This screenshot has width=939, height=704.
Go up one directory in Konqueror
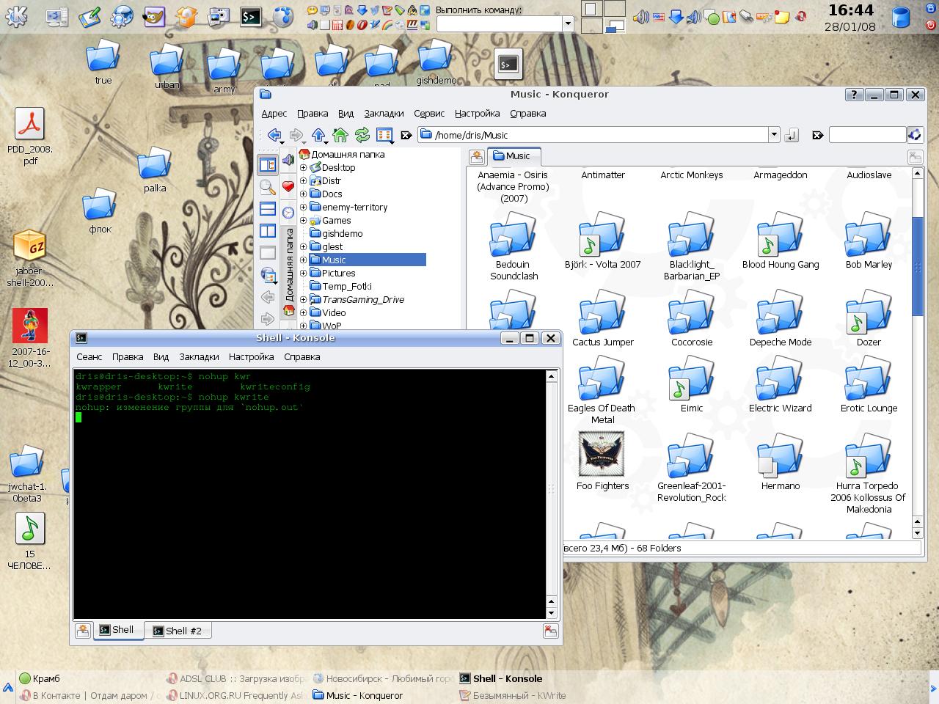(318, 135)
